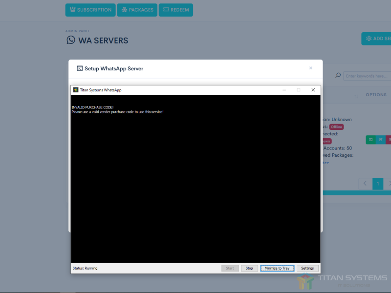391x293 pixels.
Task: Focus the keyword search field
Action: tap(368, 76)
